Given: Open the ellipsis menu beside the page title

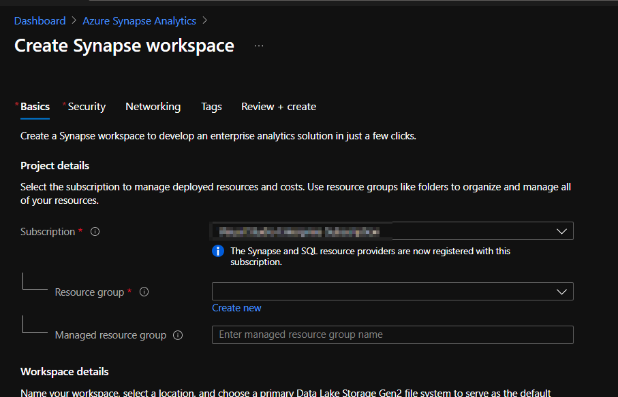Looking at the screenshot, I should [x=259, y=46].
